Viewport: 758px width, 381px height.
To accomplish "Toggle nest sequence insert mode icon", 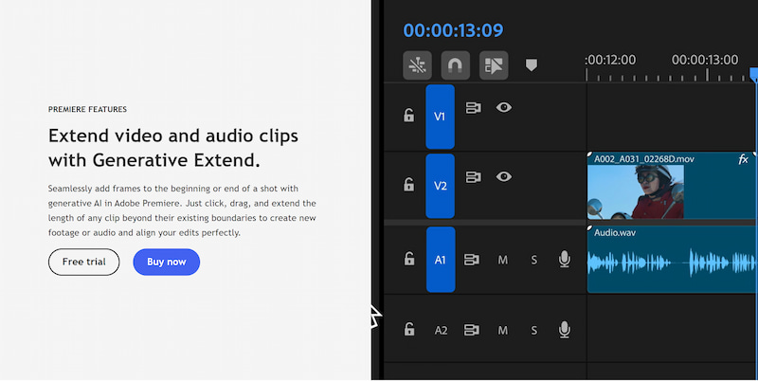I will point(417,65).
